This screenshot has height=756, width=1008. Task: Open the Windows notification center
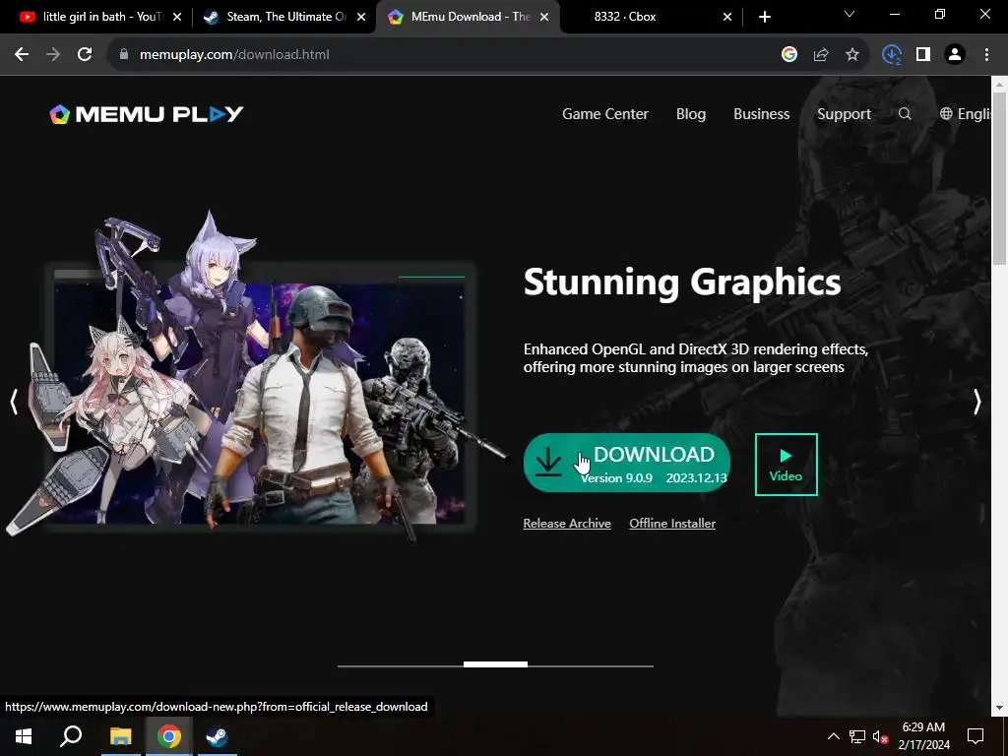[x=976, y=736]
